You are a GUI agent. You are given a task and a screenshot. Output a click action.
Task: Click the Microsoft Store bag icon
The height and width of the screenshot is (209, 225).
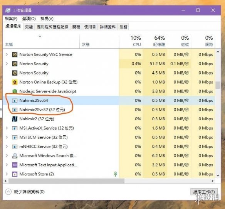[15, 174]
